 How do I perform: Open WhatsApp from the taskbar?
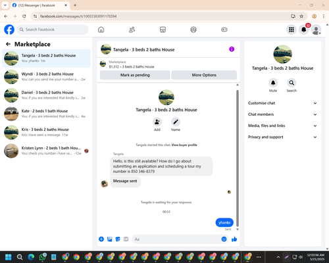coord(42,257)
